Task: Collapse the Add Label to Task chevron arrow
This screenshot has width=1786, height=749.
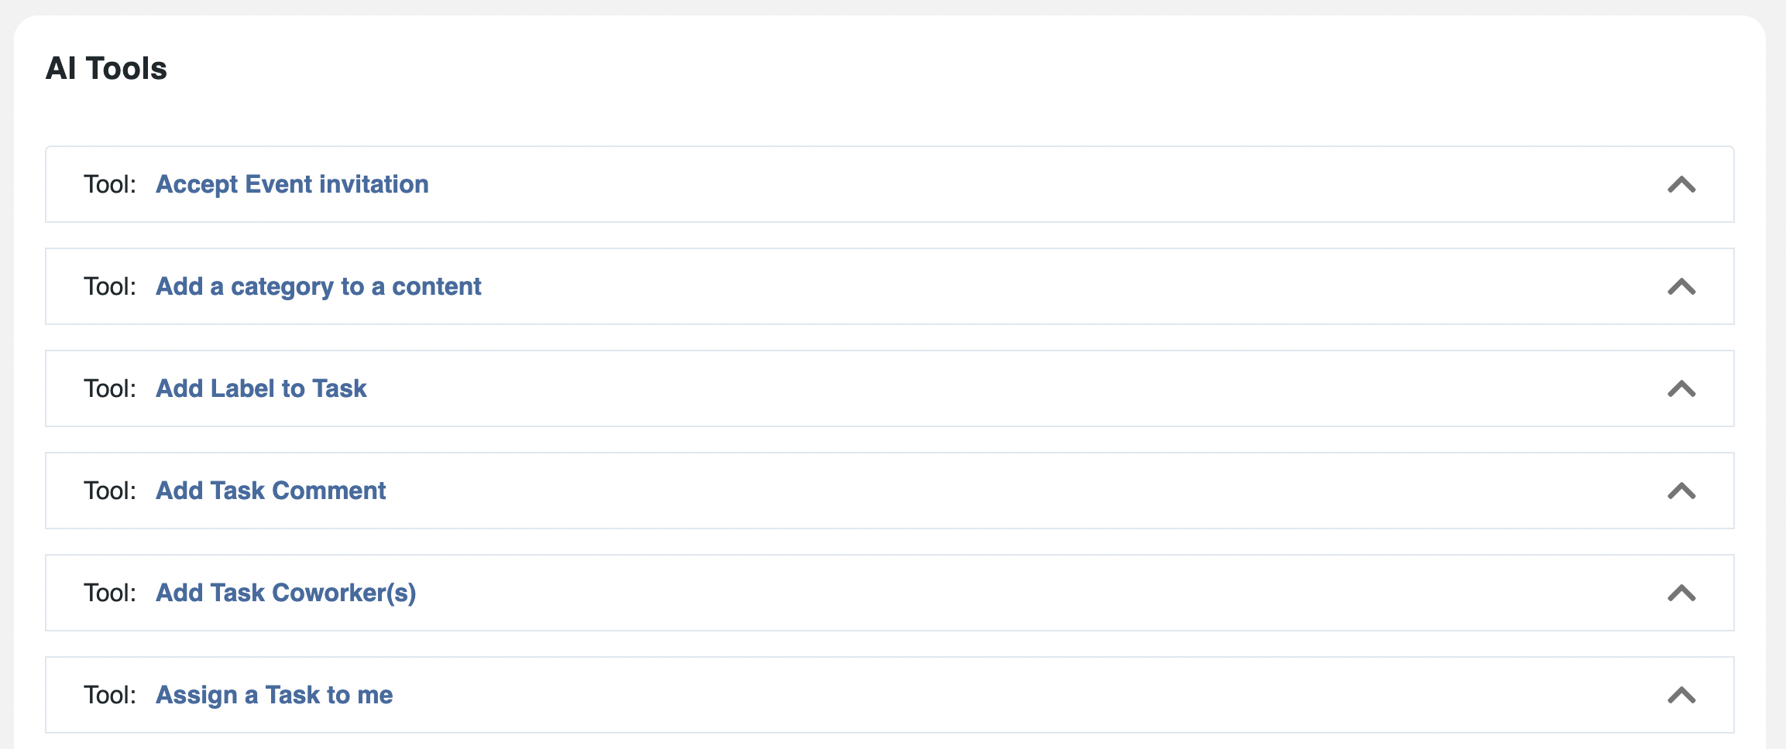Action: click(x=1681, y=389)
